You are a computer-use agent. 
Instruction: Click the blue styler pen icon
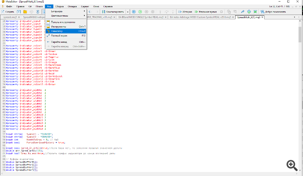coord(242,12)
